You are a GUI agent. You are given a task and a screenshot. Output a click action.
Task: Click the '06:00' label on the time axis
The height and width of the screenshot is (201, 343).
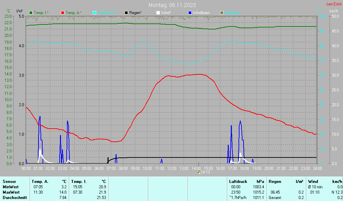tap(99, 169)
